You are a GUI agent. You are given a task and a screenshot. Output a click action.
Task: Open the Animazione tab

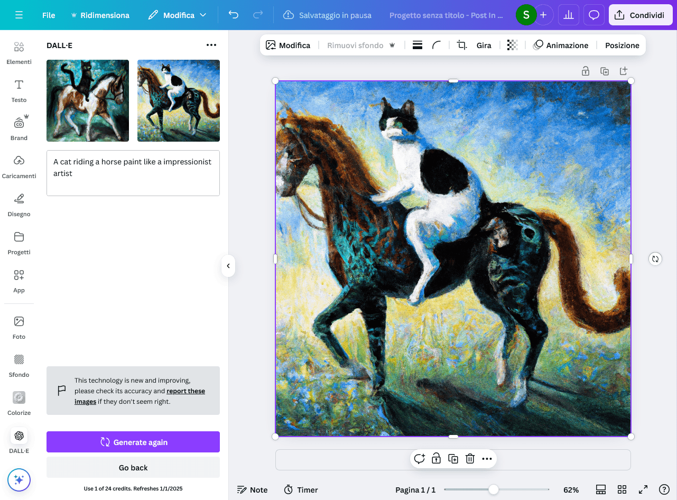[561, 45]
